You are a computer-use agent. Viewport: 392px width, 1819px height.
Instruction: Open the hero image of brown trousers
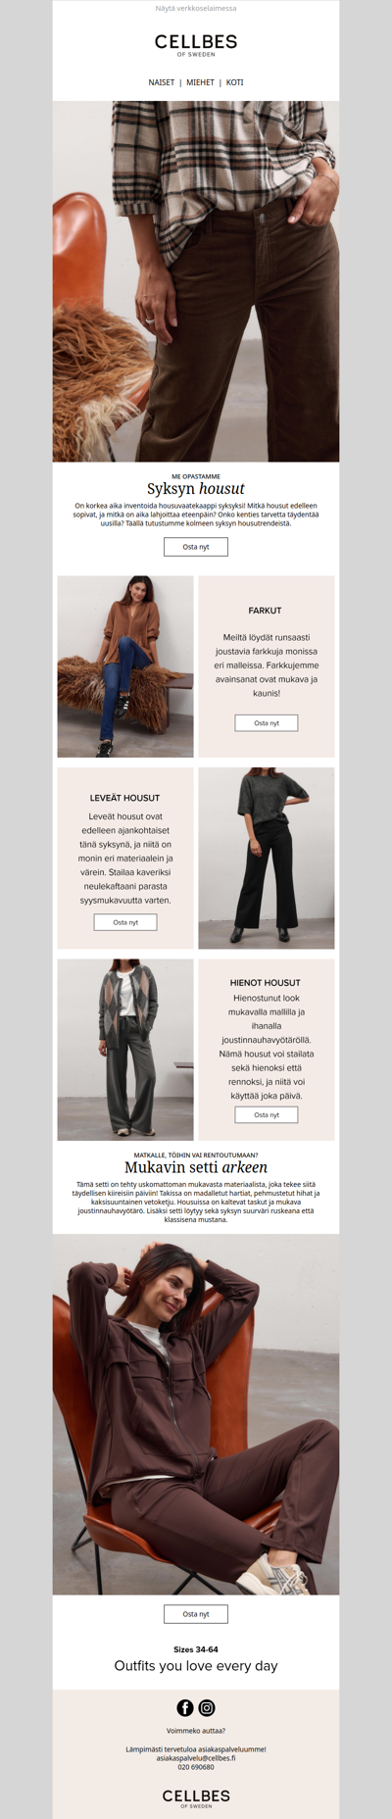[196, 281]
